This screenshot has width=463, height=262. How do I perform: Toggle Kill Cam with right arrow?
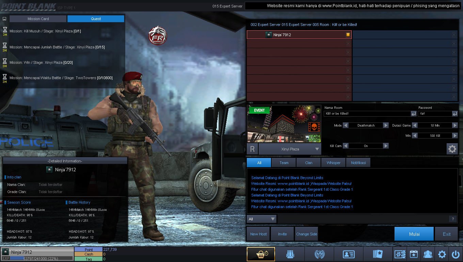386,146
